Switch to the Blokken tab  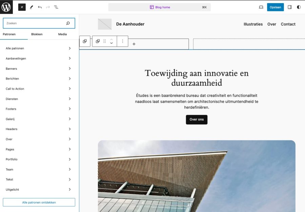coord(37,34)
